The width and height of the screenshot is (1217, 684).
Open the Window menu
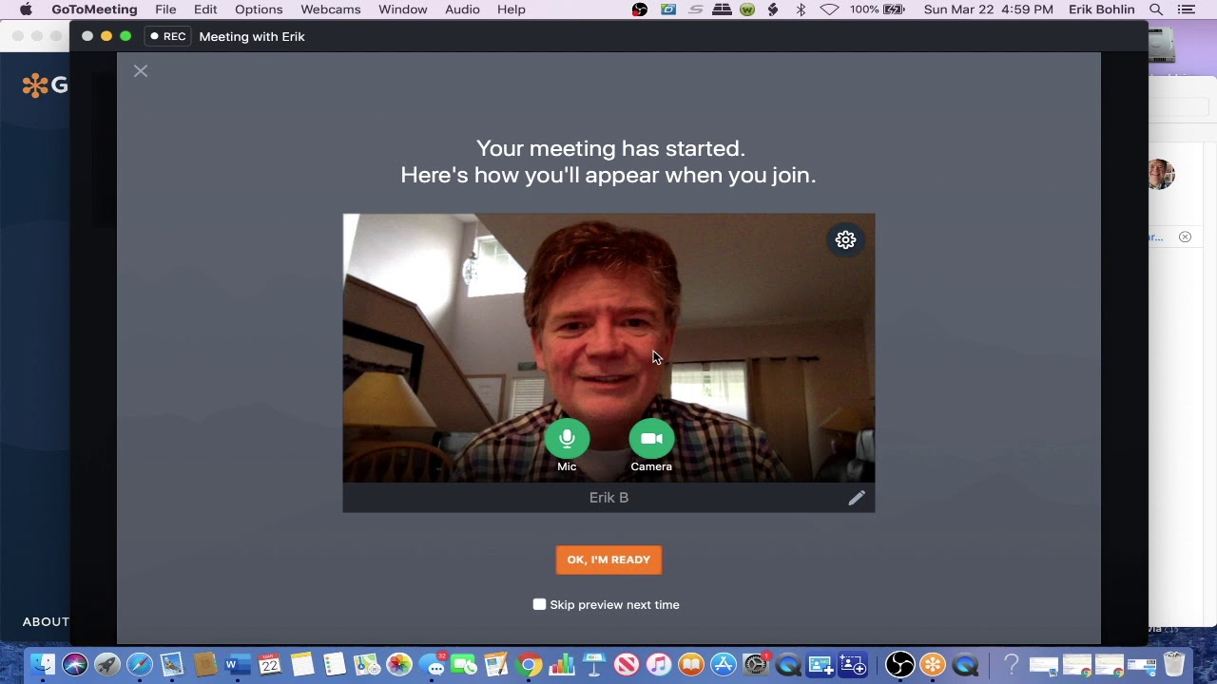[x=402, y=9]
